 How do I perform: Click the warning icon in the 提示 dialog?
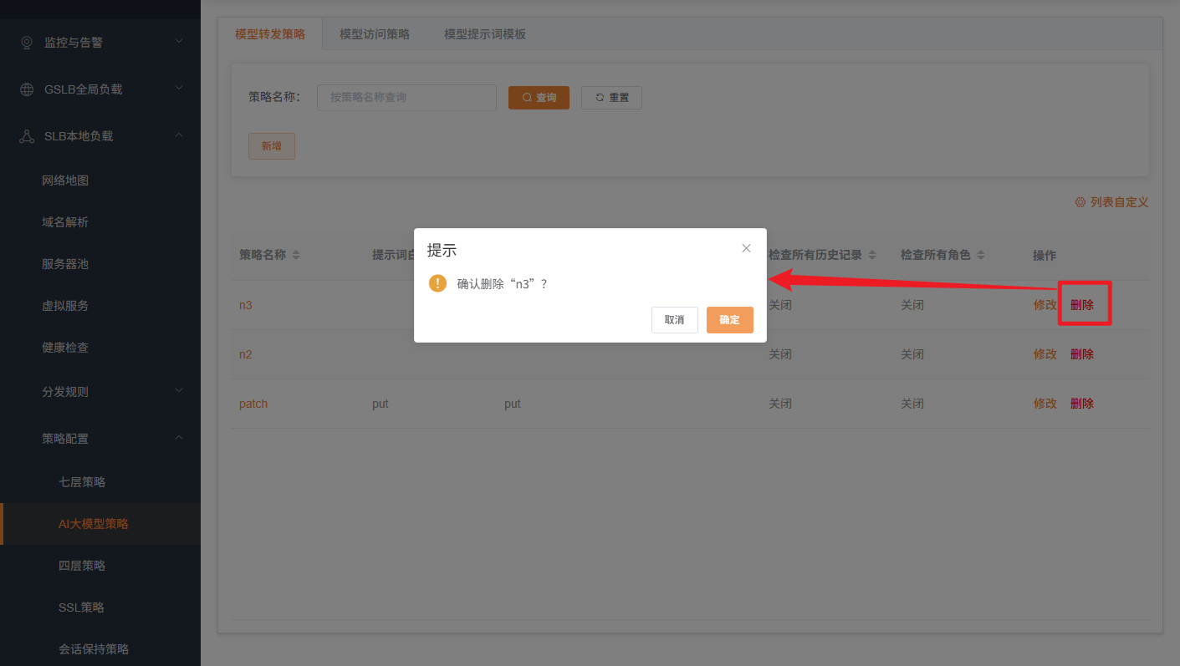(x=437, y=283)
